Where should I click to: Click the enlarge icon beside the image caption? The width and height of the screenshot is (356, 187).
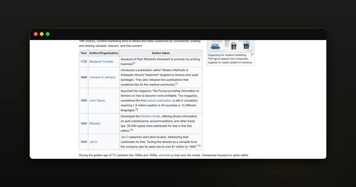[252, 55]
